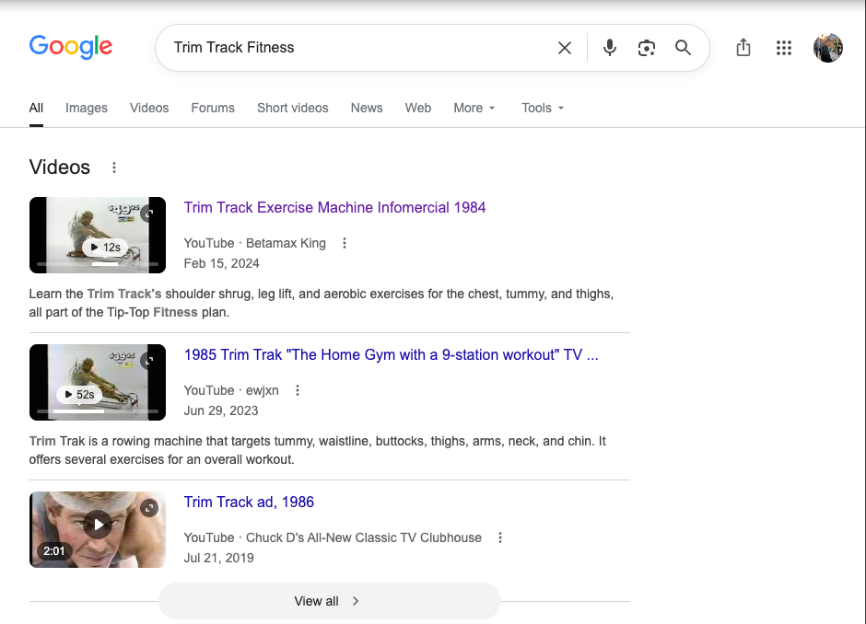Click the progress bar on Infomercial 1984 thumbnail
The width and height of the screenshot is (866, 624).
pos(98,264)
